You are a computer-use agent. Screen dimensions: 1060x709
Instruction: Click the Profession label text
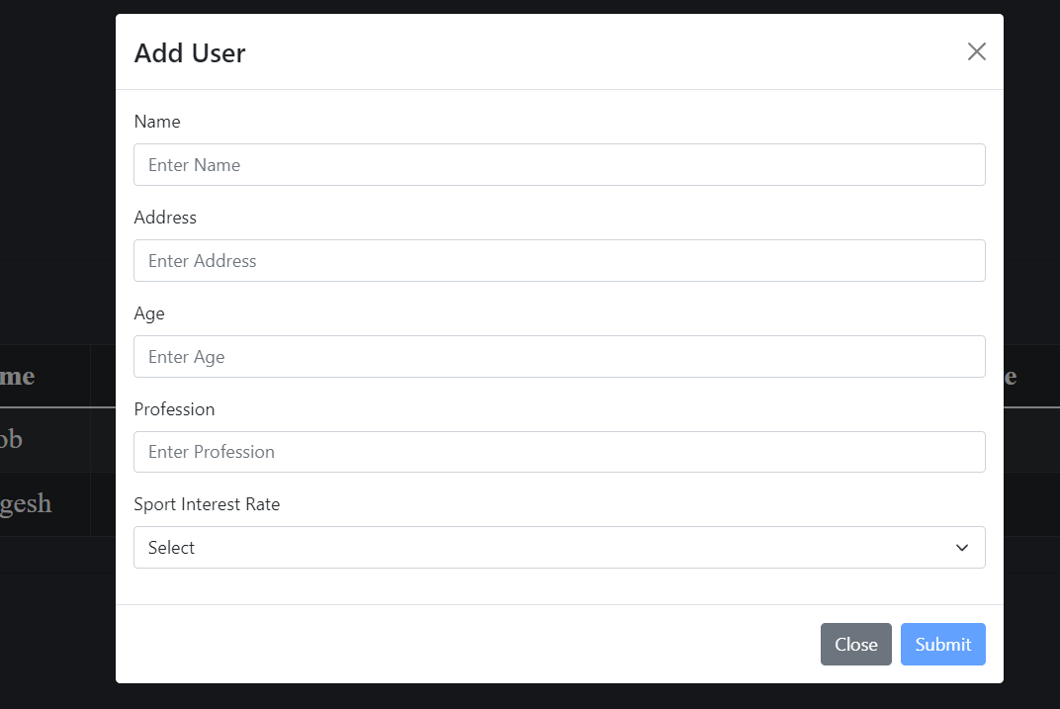coord(174,408)
